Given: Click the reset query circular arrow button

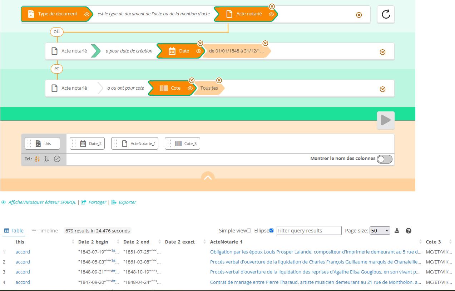Looking at the screenshot, I should pyautogui.click(x=386, y=14).
